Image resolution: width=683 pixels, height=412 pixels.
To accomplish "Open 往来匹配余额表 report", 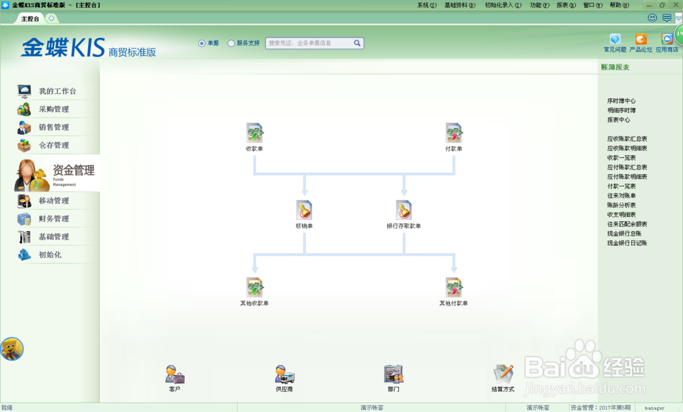I will pos(627,224).
